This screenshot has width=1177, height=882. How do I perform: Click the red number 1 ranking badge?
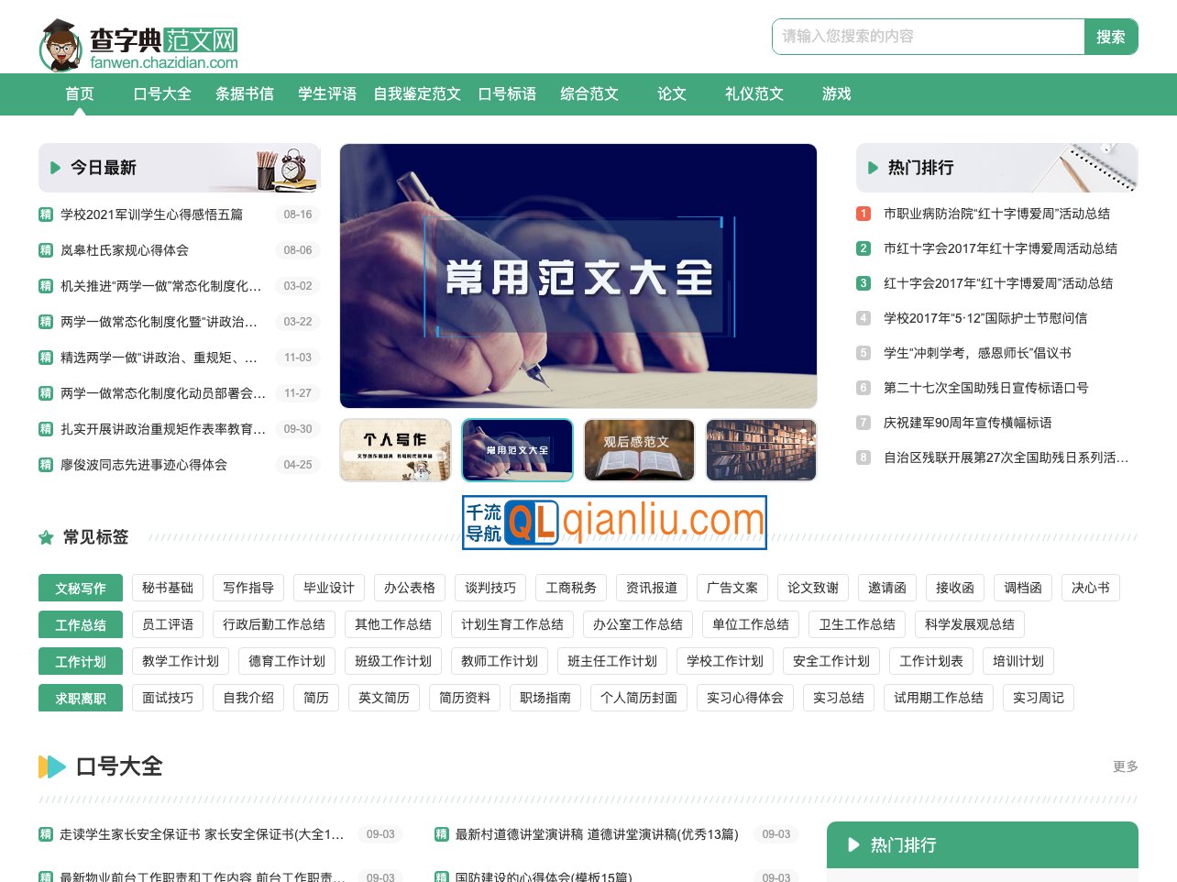click(x=863, y=214)
